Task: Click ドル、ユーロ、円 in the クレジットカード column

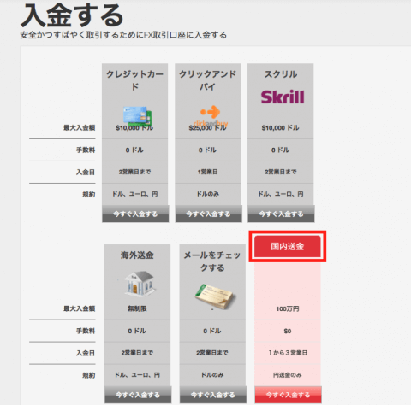Action: (x=135, y=194)
